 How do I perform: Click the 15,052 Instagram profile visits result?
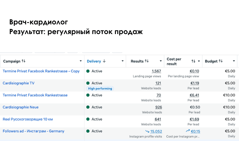[156, 131]
